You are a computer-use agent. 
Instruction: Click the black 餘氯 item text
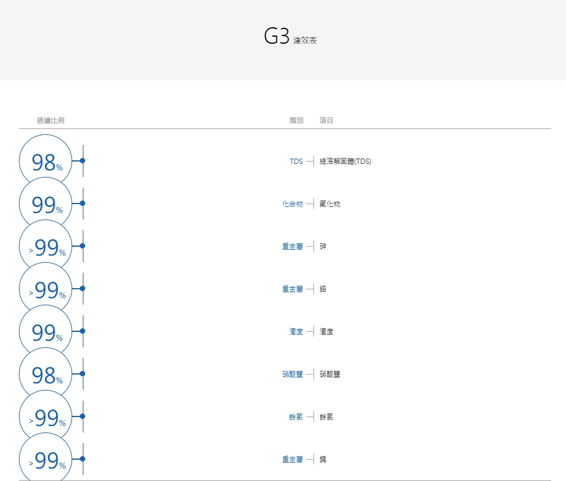click(x=326, y=417)
